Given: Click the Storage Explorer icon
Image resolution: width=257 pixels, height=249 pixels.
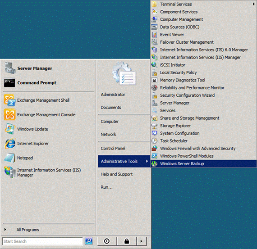Looking at the screenshot, I should 154,126.
